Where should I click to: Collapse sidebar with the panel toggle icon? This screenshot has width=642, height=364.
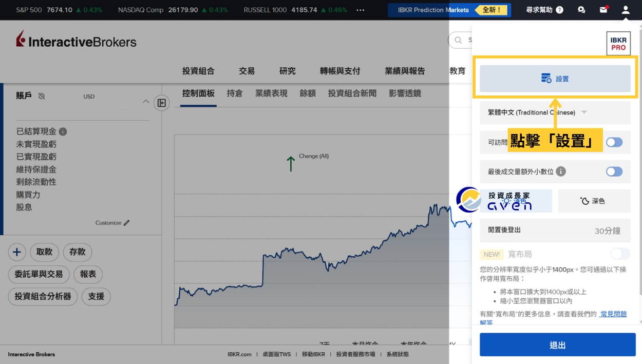point(162,103)
